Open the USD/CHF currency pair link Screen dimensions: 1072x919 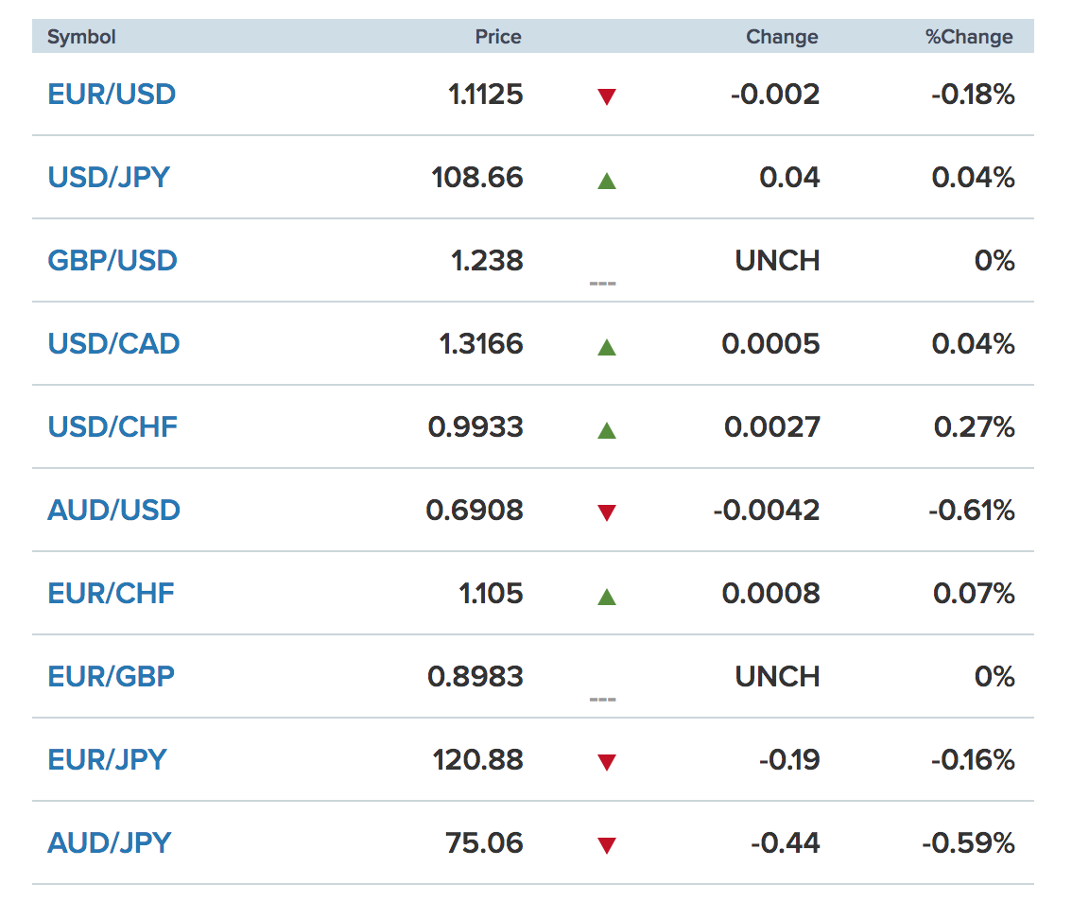pos(112,427)
